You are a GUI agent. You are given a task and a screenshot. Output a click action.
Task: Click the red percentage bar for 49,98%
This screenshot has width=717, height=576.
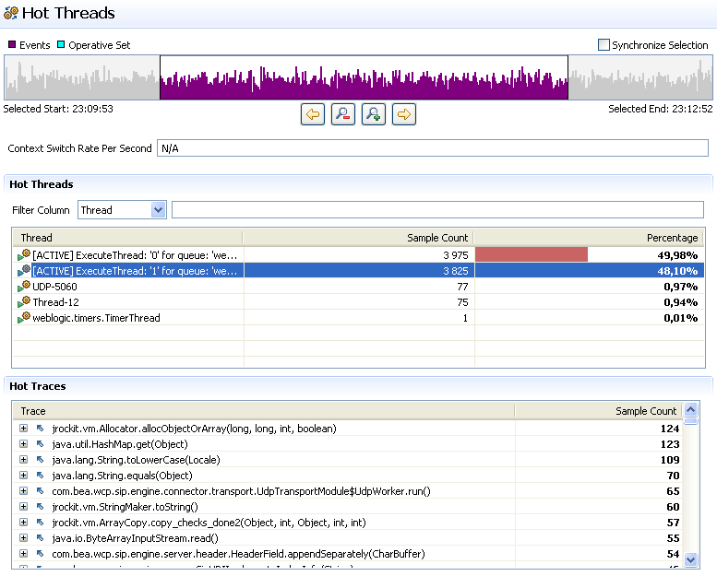(532, 254)
